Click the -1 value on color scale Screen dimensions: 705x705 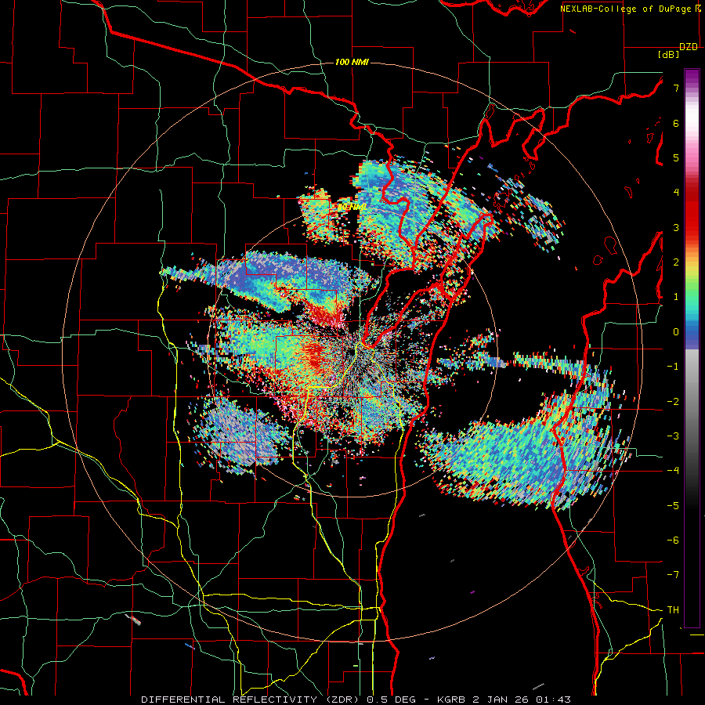coord(673,367)
